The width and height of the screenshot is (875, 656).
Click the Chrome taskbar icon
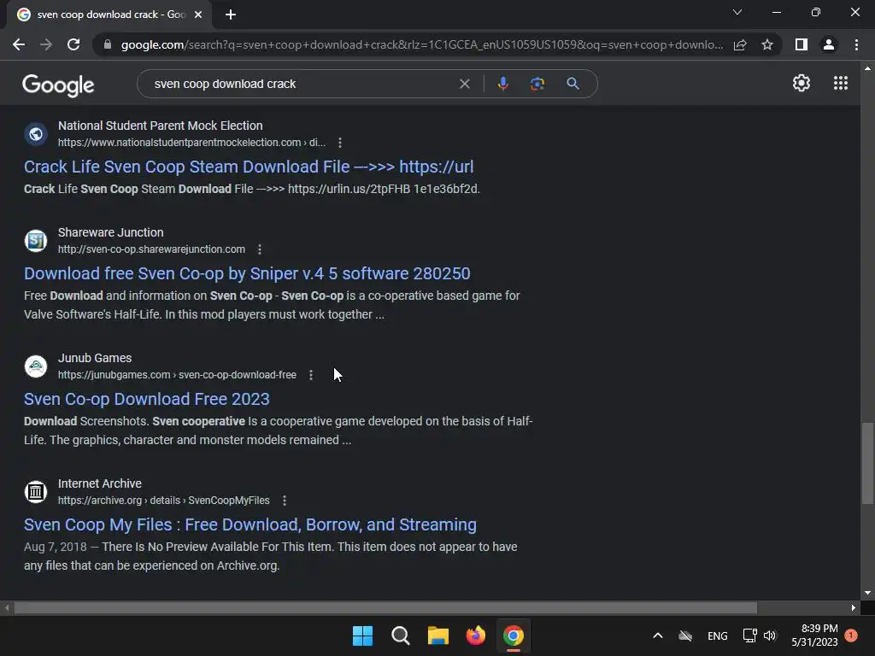[514, 635]
